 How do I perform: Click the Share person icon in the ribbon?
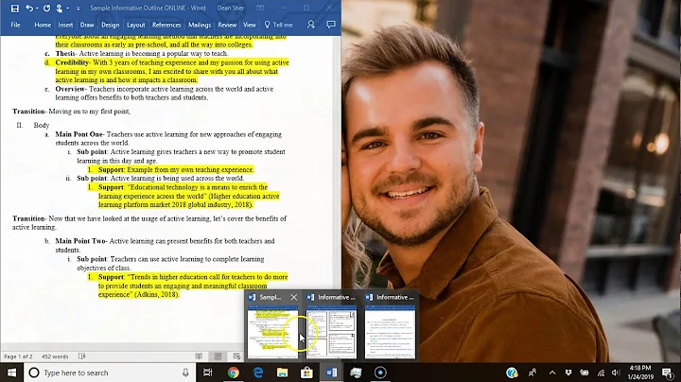(311, 25)
